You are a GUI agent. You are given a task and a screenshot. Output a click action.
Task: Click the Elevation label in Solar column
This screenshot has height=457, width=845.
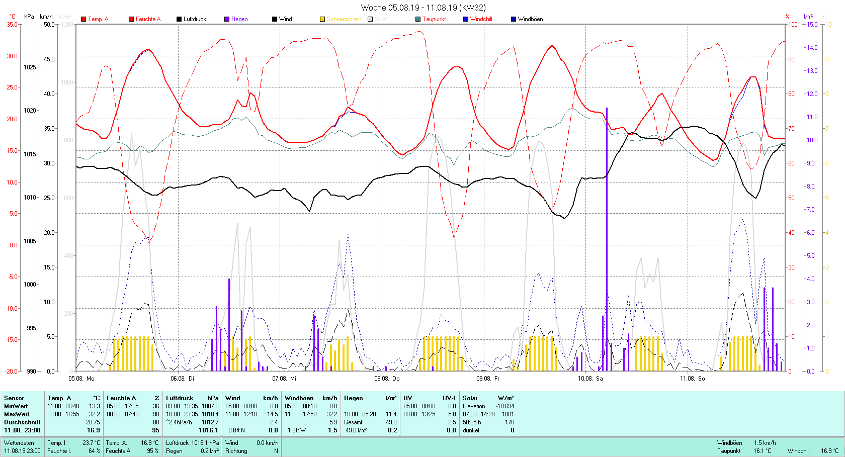(x=474, y=406)
